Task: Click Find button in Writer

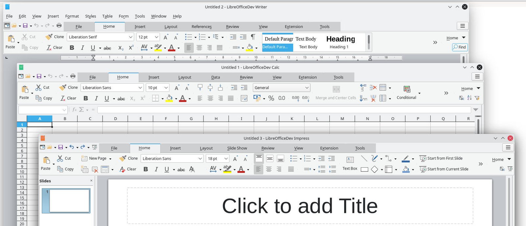Action: point(460,47)
